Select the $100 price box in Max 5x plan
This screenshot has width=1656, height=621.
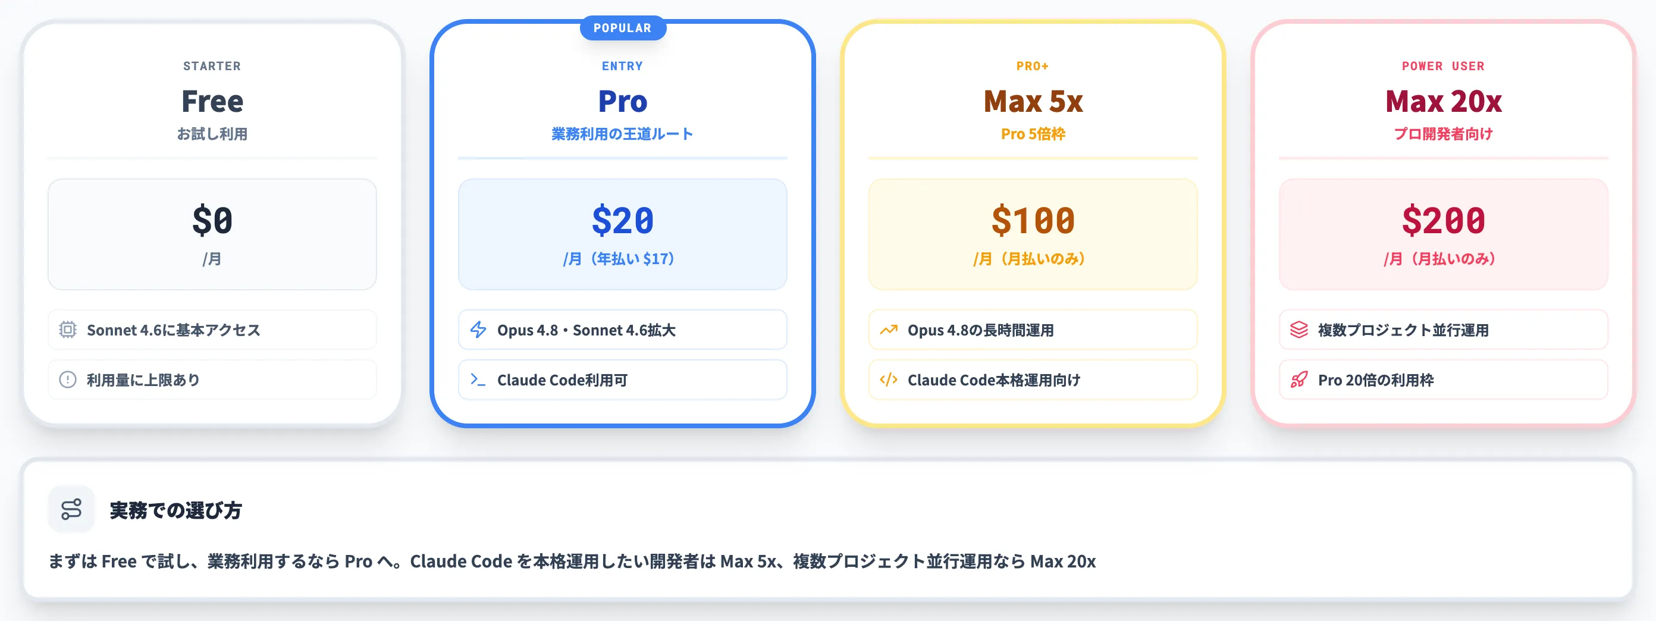click(1033, 234)
